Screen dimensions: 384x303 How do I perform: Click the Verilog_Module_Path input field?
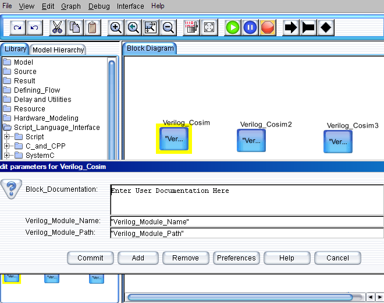pos(247,233)
